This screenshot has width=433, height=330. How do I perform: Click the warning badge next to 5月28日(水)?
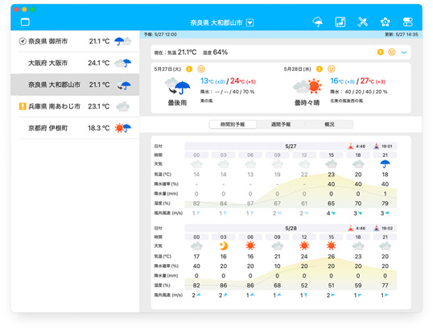[320, 68]
